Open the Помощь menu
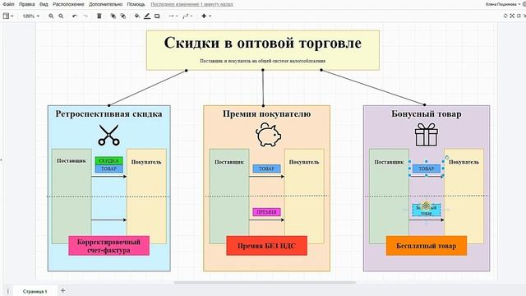 (136, 4)
